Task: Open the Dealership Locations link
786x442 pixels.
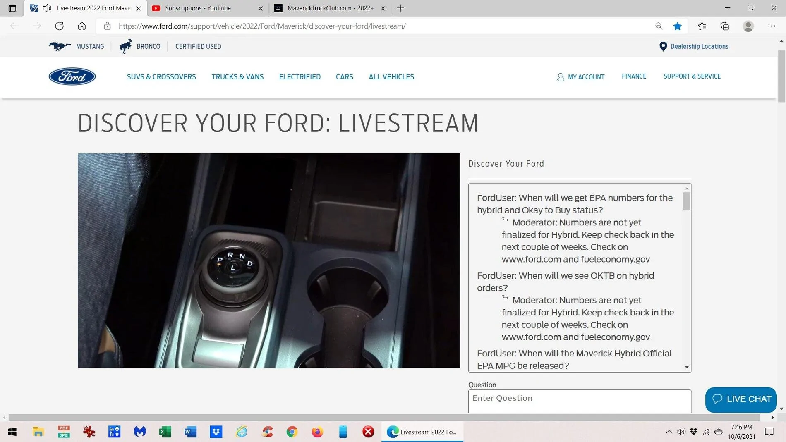Action: pyautogui.click(x=699, y=46)
